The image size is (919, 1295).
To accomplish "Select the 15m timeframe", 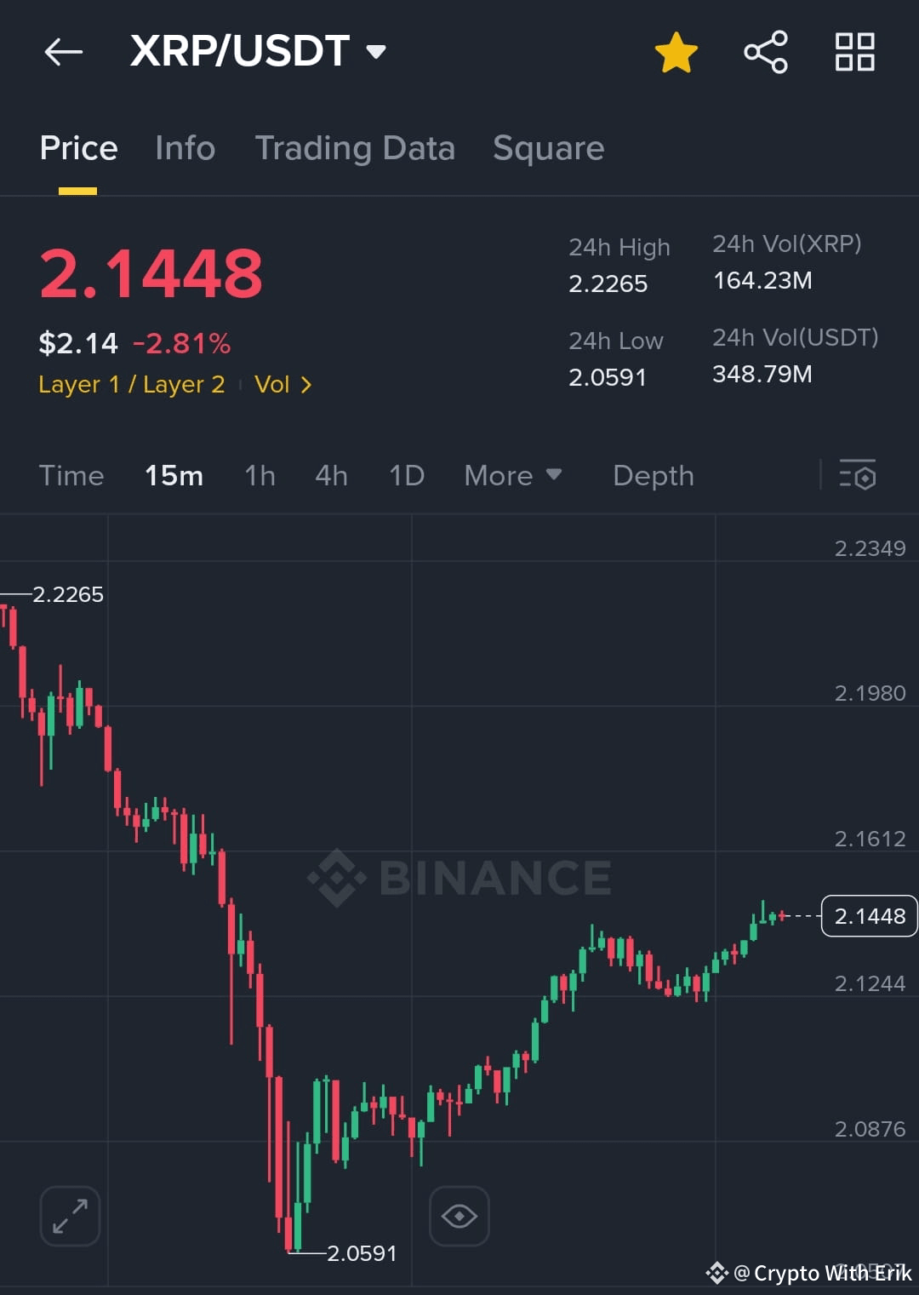I will tap(174, 475).
